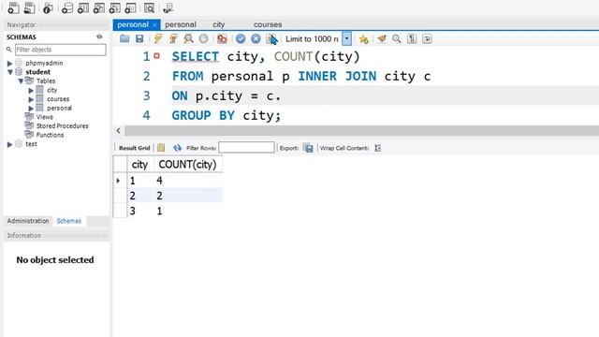
Task: Select the Stored Procedures folder
Action: pyautogui.click(x=63, y=125)
